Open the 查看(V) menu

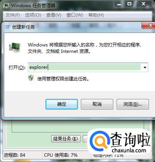54,15
